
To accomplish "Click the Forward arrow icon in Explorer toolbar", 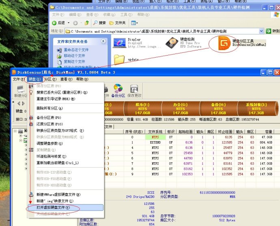I will coord(75,23).
